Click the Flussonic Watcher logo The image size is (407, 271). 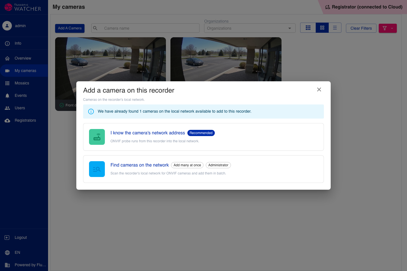click(23, 7)
